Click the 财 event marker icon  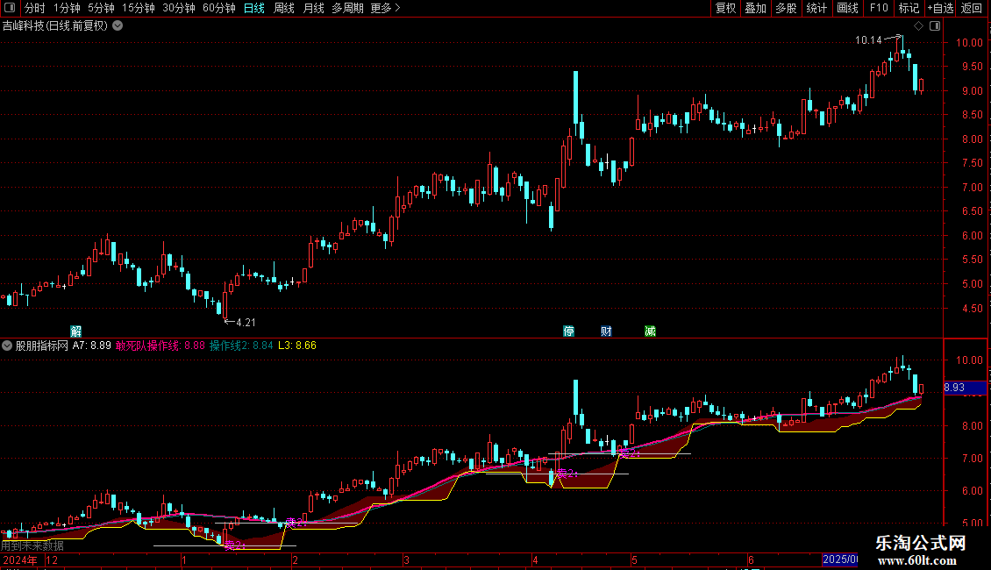click(606, 331)
